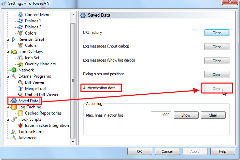240x160 pixels.
Task: Click the TortoiseSVN title bar icon
Action: click(x=4, y=3)
